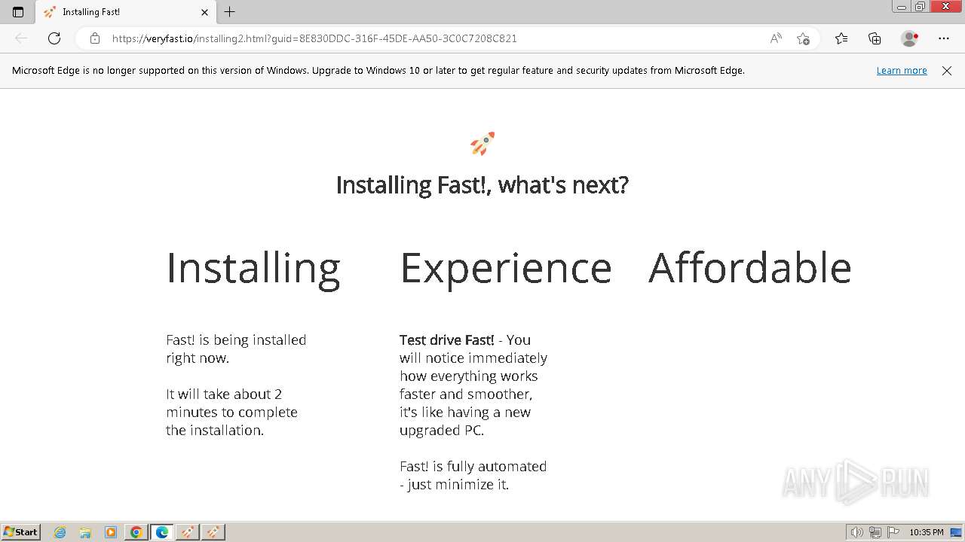Click the Experience column heading
The image size is (965, 542).
[506, 269]
